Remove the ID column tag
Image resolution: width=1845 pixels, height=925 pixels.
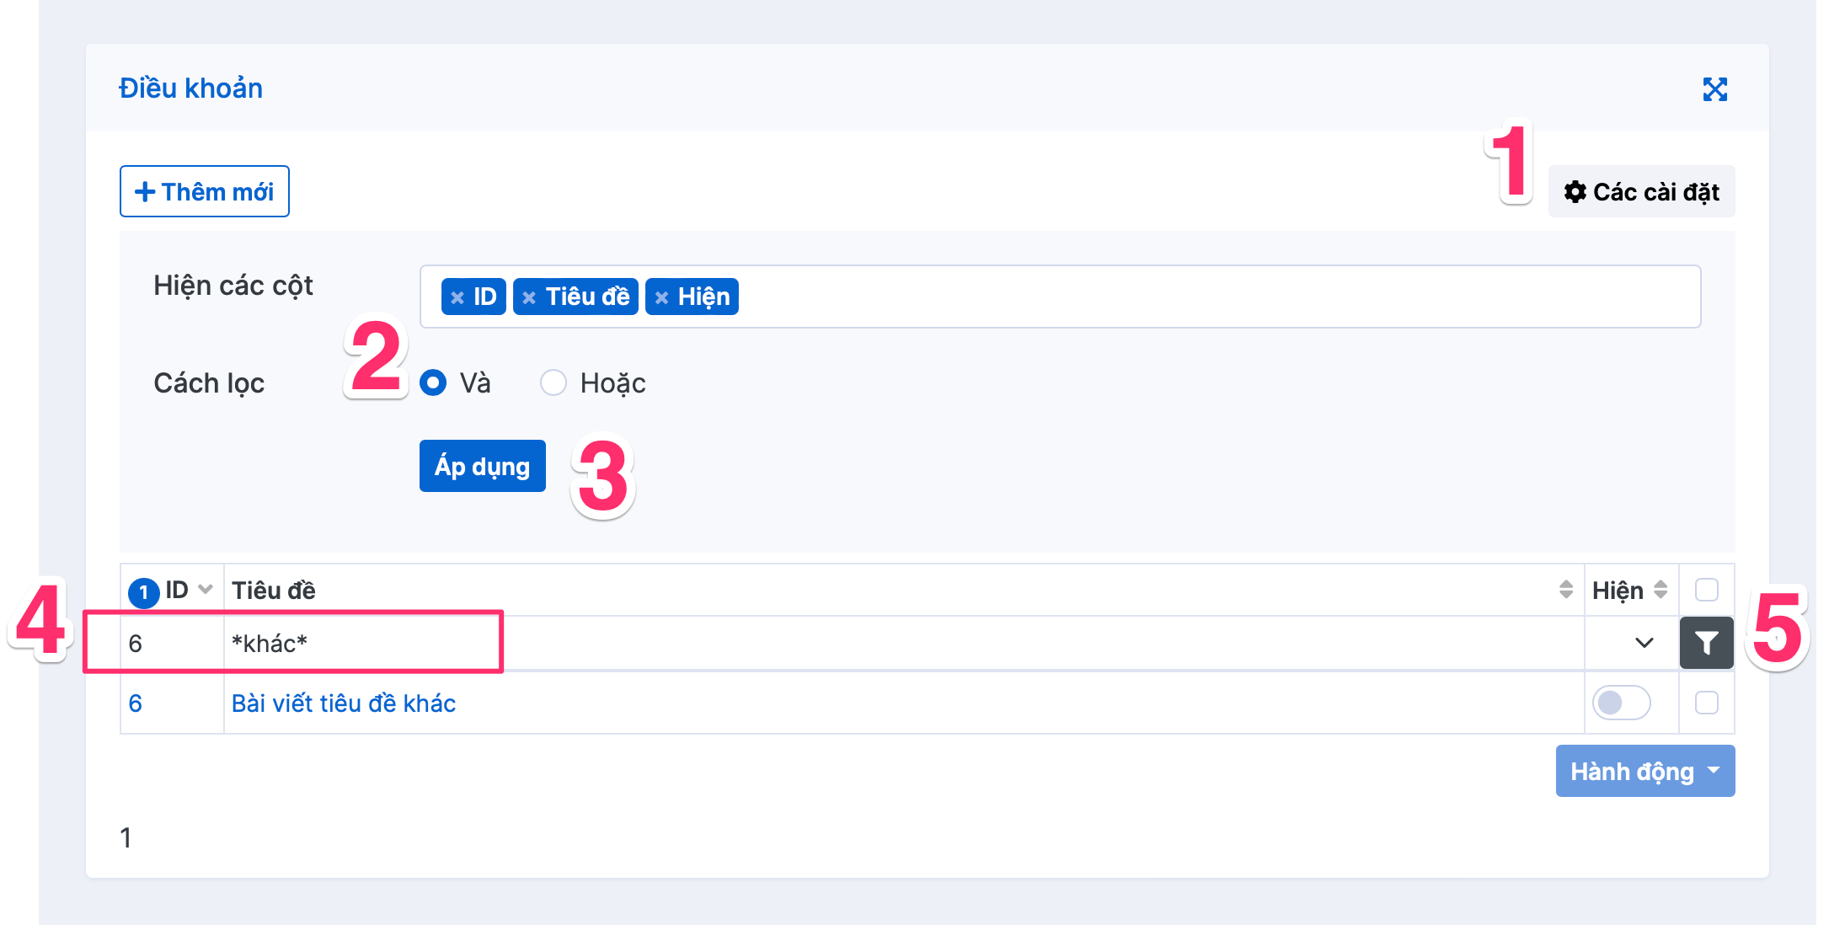click(457, 297)
